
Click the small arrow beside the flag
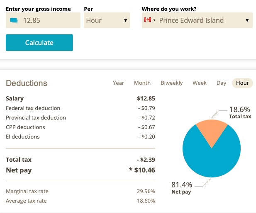click(x=154, y=20)
